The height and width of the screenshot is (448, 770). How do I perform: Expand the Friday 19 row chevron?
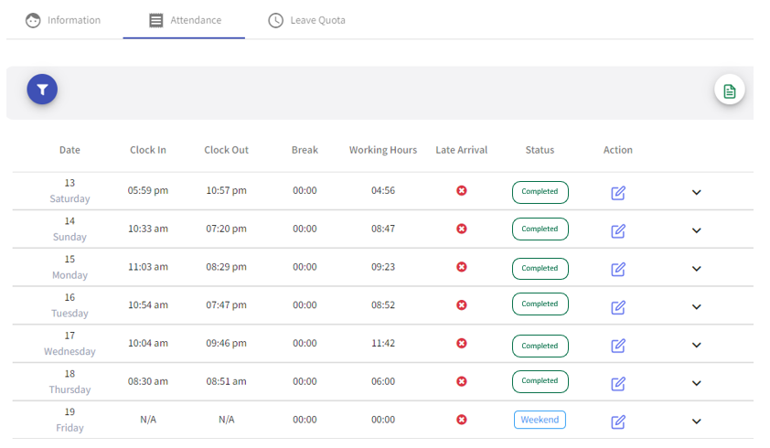[x=696, y=421]
